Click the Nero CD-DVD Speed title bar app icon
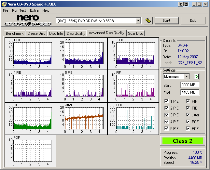210x170 pixels. pyautogui.click(x=4, y=4)
